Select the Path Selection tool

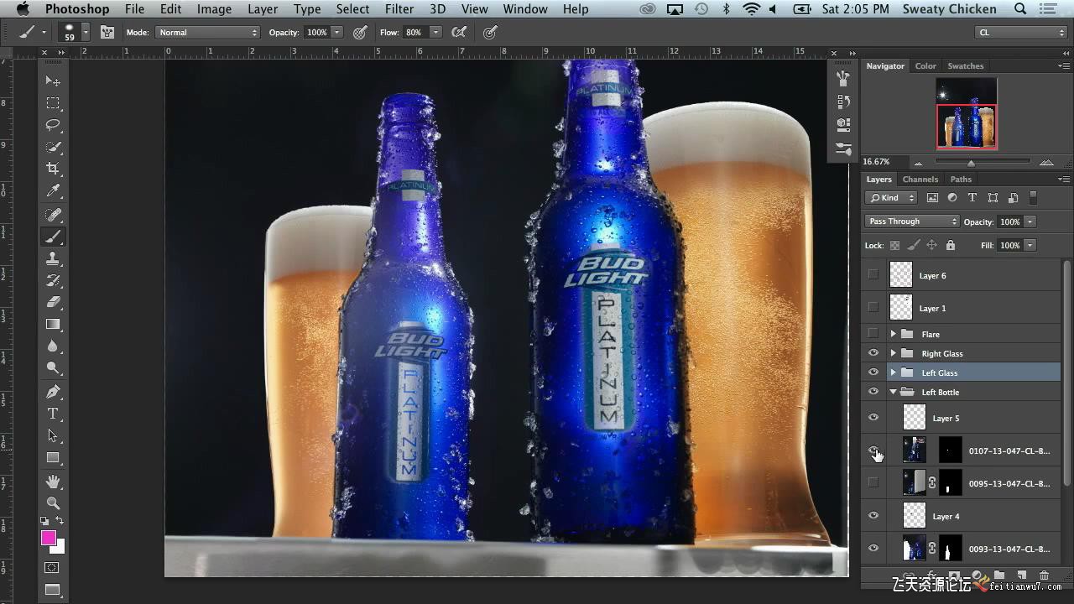pos(53,435)
